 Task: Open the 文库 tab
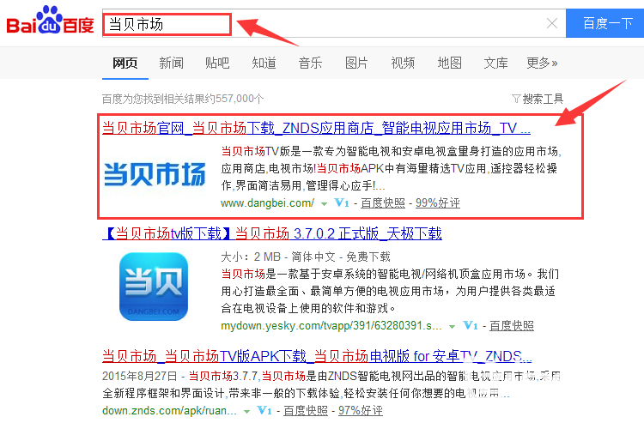495,63
